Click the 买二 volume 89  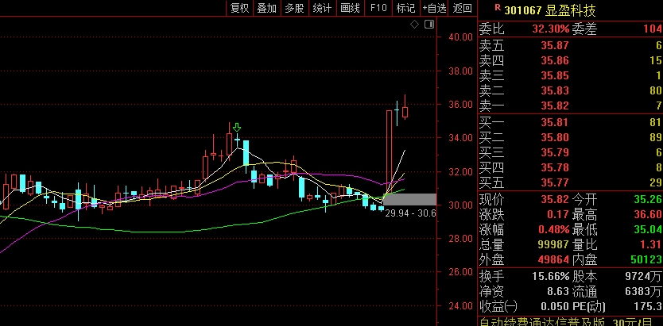tap(656, 137)
